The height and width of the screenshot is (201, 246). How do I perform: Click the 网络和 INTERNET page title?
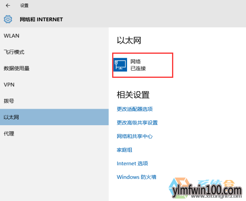tap(41, 19)
